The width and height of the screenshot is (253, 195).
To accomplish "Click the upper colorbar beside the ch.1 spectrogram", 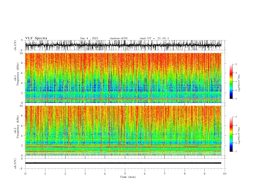I will pyautogui.click(x=231, y=82).
